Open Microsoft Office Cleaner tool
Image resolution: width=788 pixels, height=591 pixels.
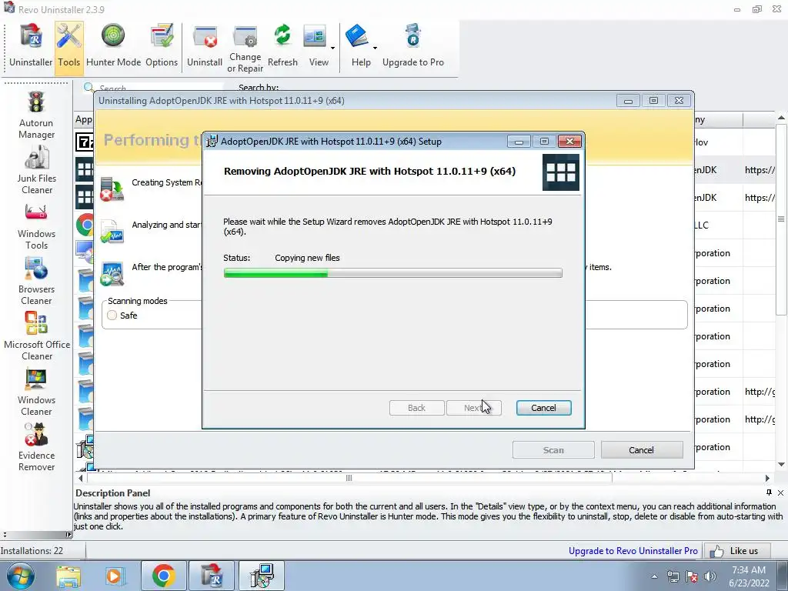click(x=37, y=337)
